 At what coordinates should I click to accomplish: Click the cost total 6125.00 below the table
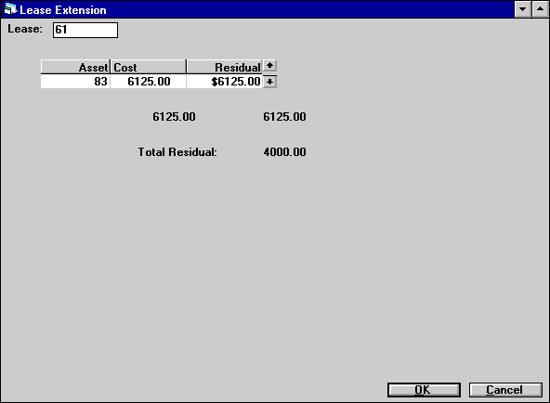(174, 117)
